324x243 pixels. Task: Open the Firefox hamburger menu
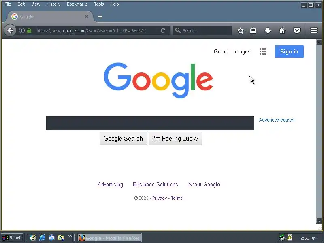[313, 30]
